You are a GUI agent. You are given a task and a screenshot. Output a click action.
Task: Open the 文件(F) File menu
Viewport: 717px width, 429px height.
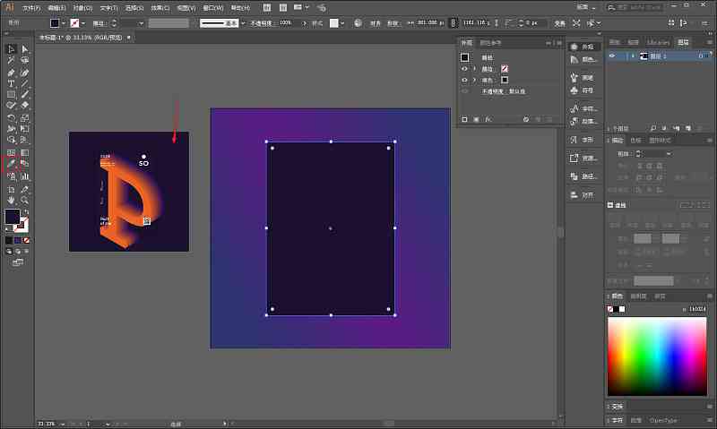(x=31, y=8)
